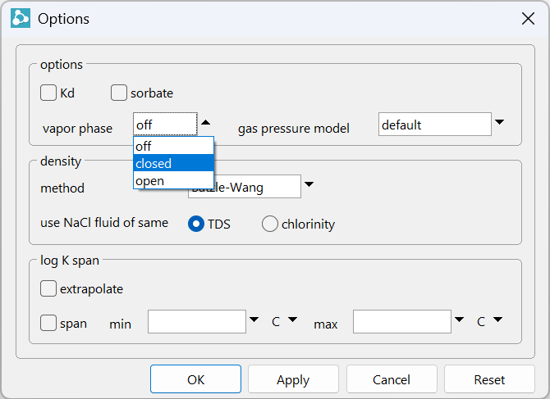Close the Options dialog window
This screenshot has height=399, width=550.
pos(528,18)
